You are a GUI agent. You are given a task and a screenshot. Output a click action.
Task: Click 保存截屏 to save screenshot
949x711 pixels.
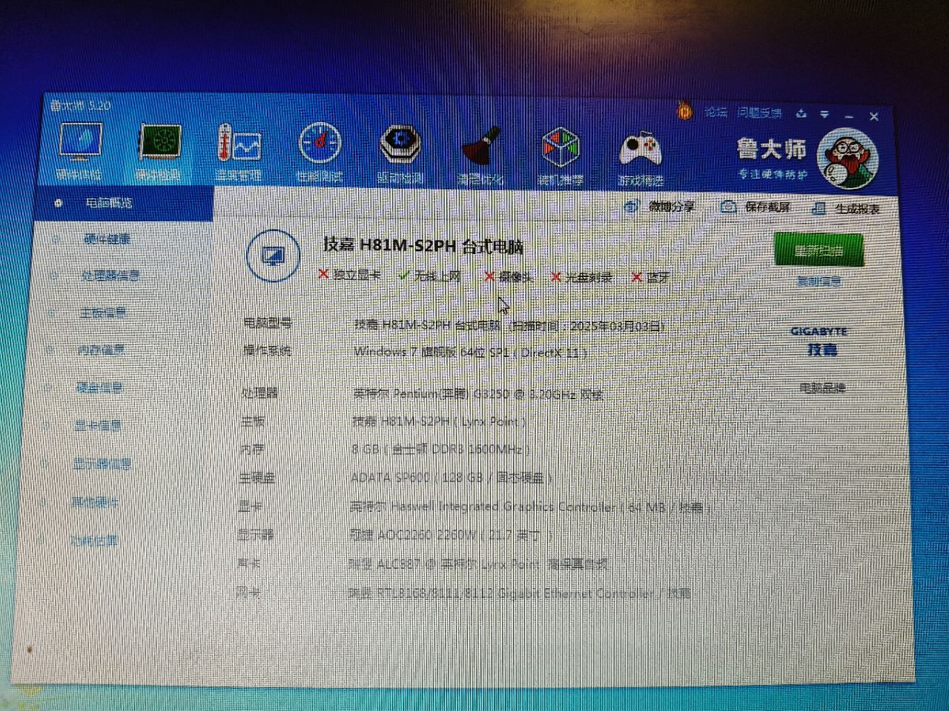(x=757, y=207)
